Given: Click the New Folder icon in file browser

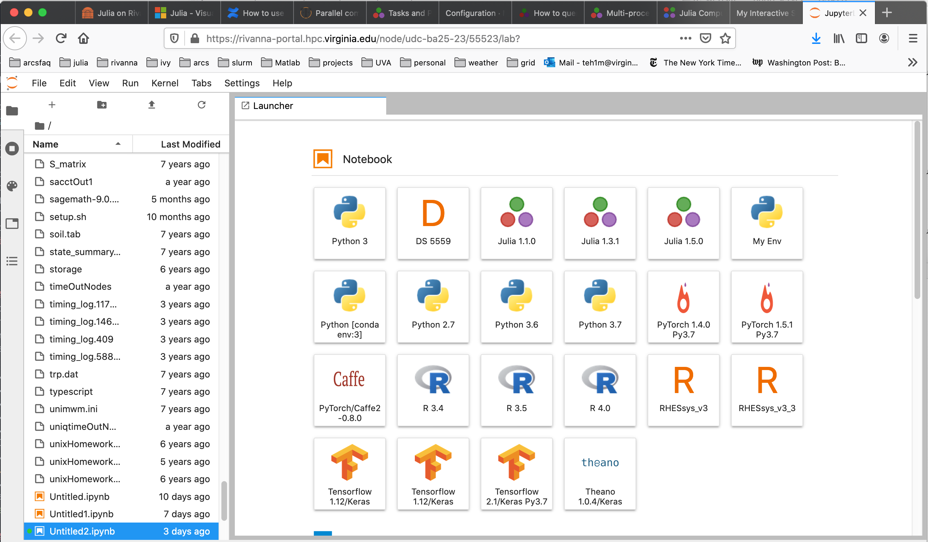Looking at the screenshot, I should [101, 105].
